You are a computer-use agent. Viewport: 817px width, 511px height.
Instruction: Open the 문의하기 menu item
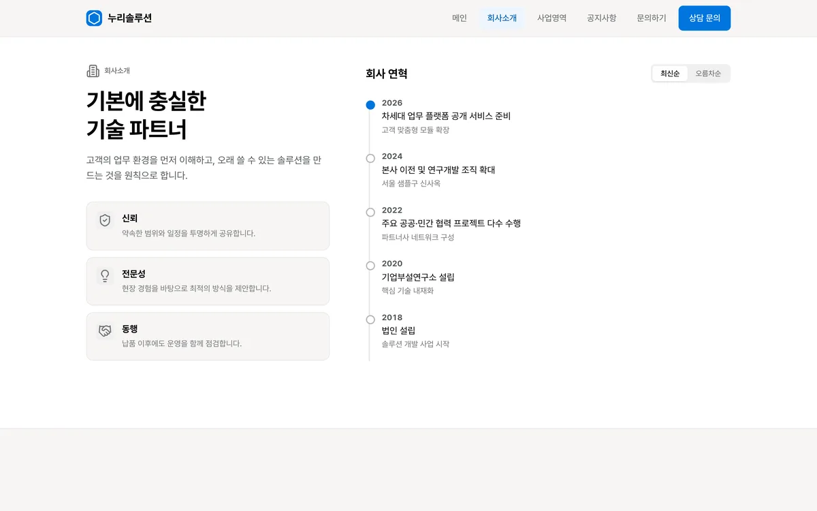click(x=652, y=18)
